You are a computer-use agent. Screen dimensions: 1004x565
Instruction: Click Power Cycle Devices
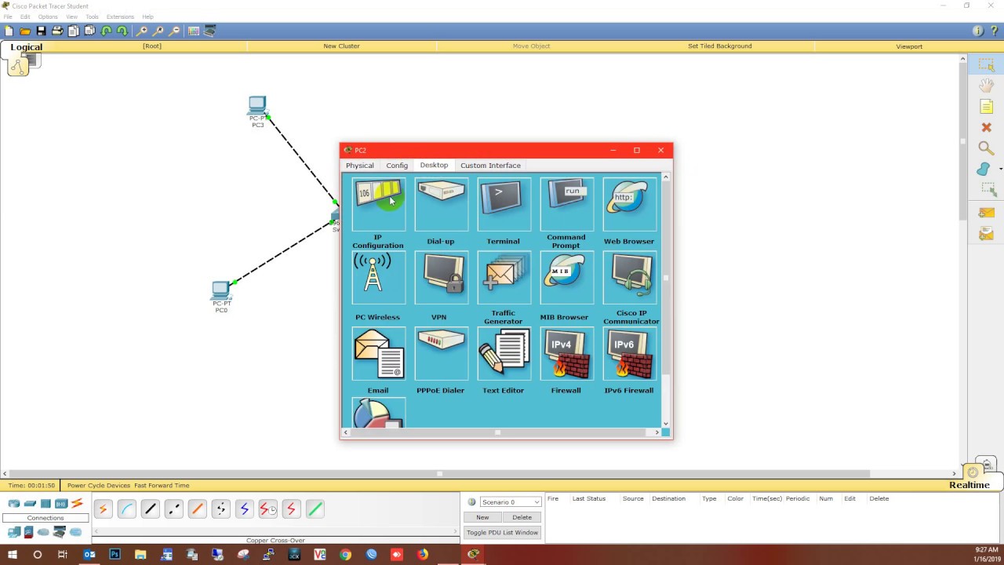(99, 486)
